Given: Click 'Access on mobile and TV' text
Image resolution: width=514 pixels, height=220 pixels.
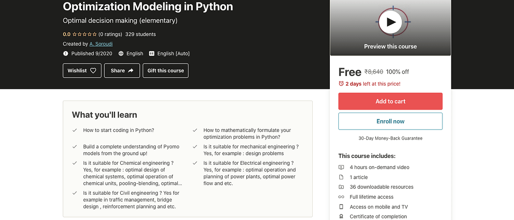Looking at the screenshot, I should (379, 207).
